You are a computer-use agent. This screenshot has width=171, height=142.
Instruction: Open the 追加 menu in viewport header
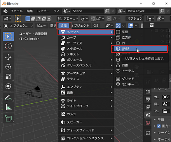64,26
